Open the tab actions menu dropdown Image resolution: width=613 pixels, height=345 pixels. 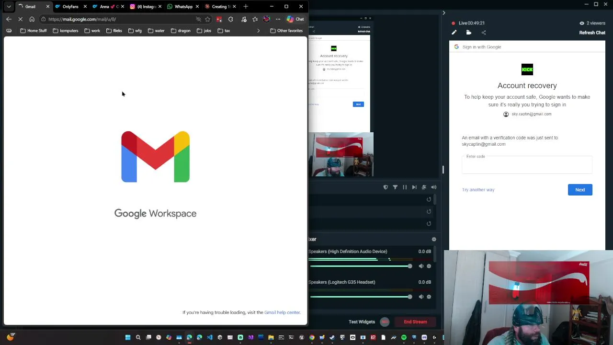9,7
